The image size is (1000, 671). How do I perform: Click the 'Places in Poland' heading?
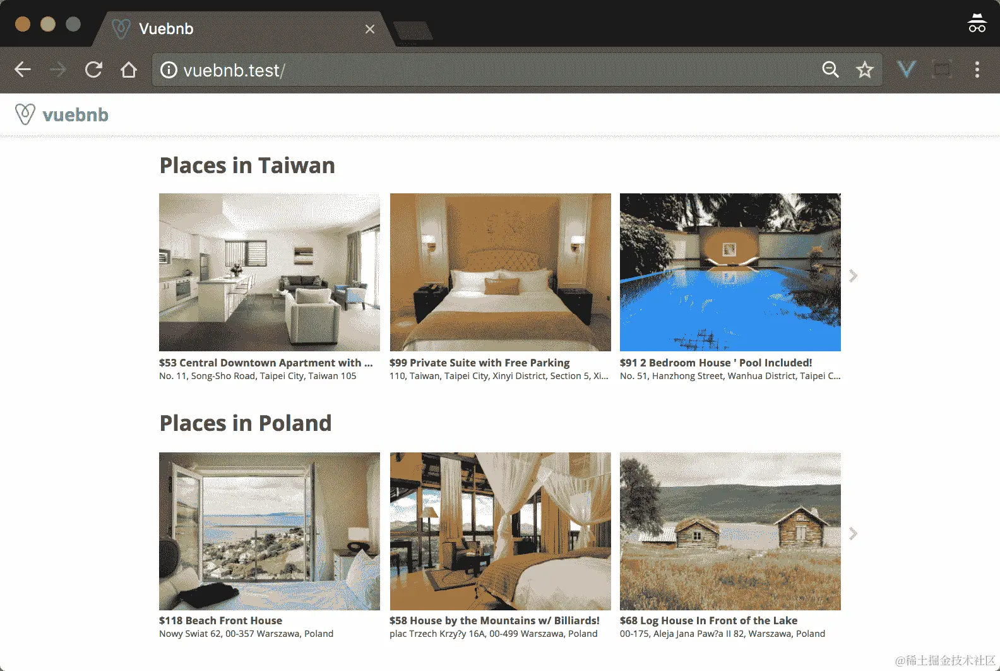(x=246, y=423)
